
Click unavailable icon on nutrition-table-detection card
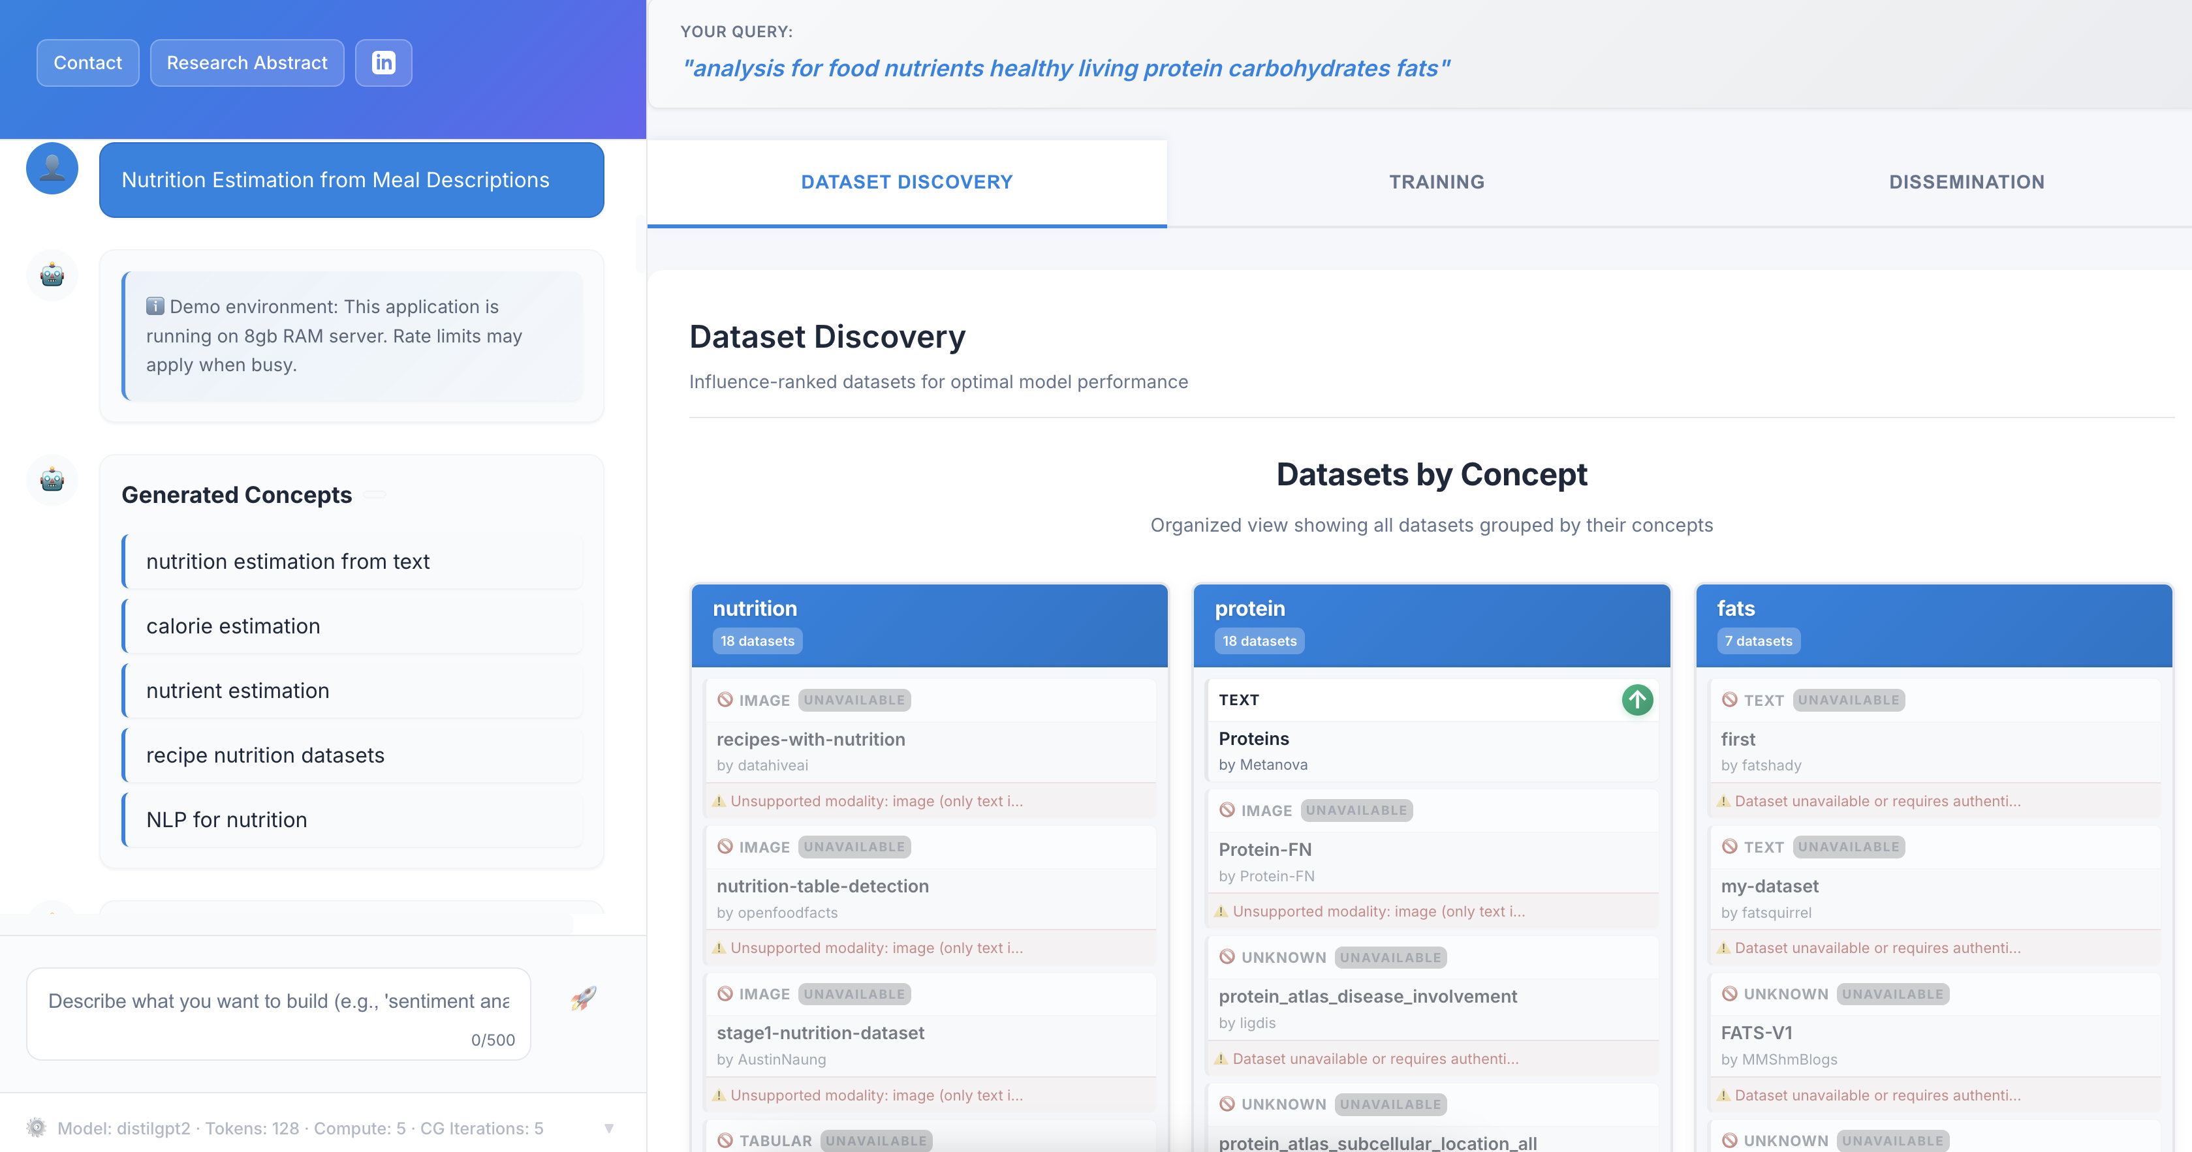[x=725, y=847]
